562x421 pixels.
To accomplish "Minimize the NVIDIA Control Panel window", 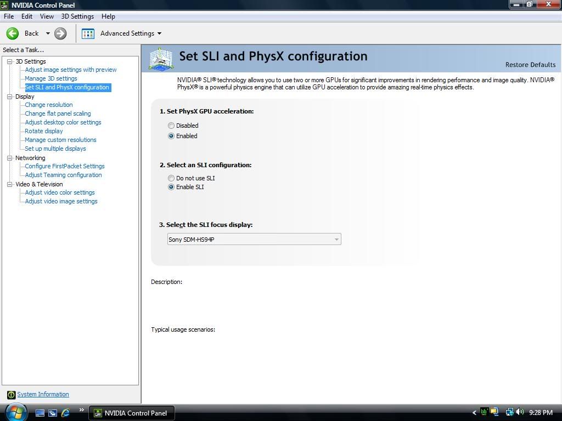I will (x=517, y=4).
